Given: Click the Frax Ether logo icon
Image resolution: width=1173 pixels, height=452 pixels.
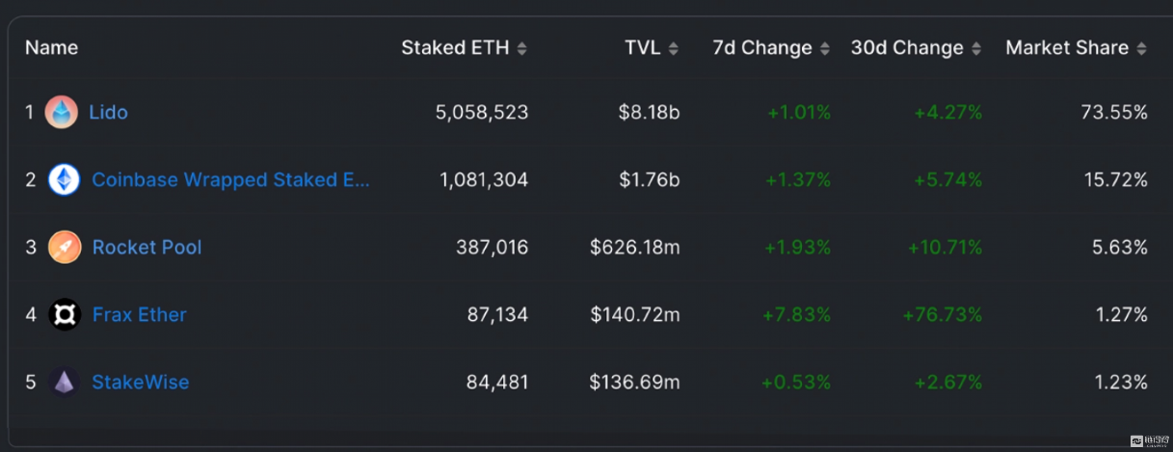Looking at the screenshot, I should (65, 315).
